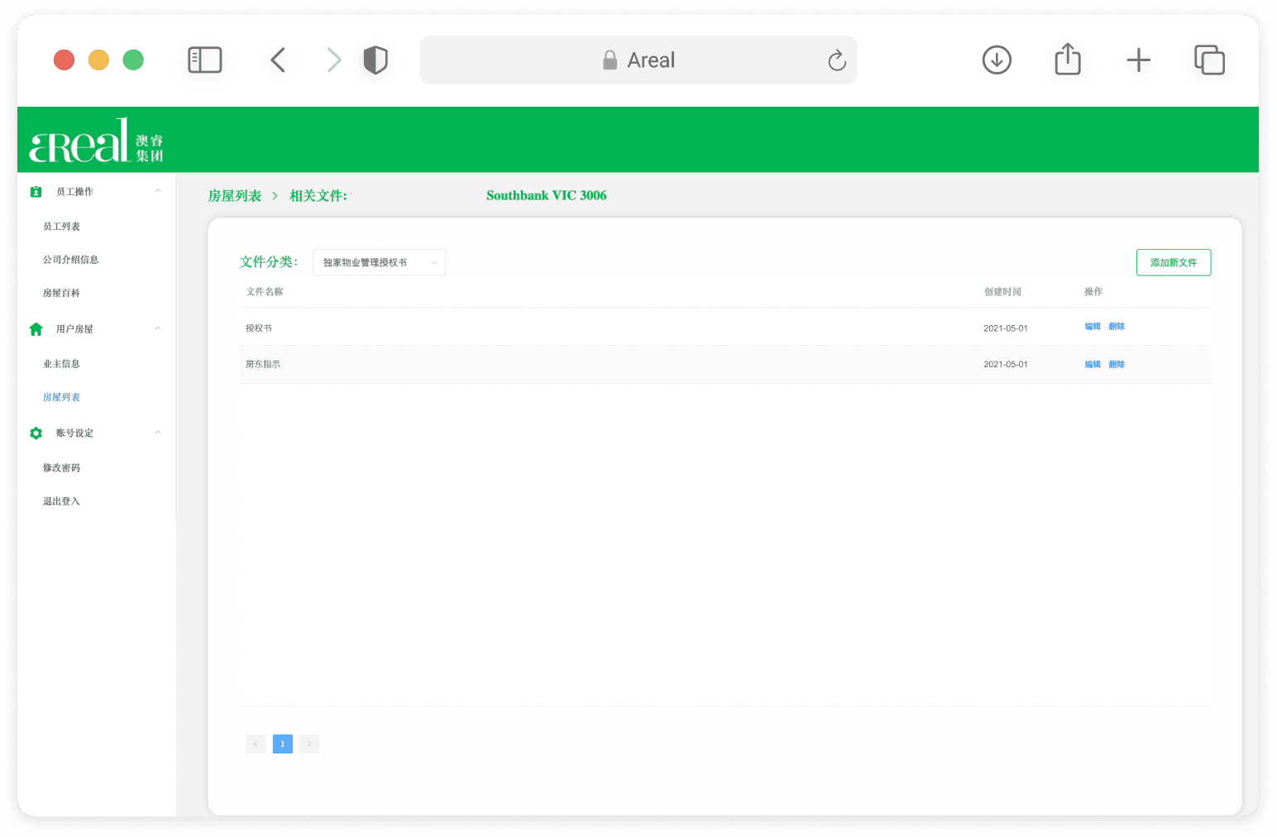Collapse the 用户房屋 menu section
Screen dimensions: 1277x837
pos(158,329)
